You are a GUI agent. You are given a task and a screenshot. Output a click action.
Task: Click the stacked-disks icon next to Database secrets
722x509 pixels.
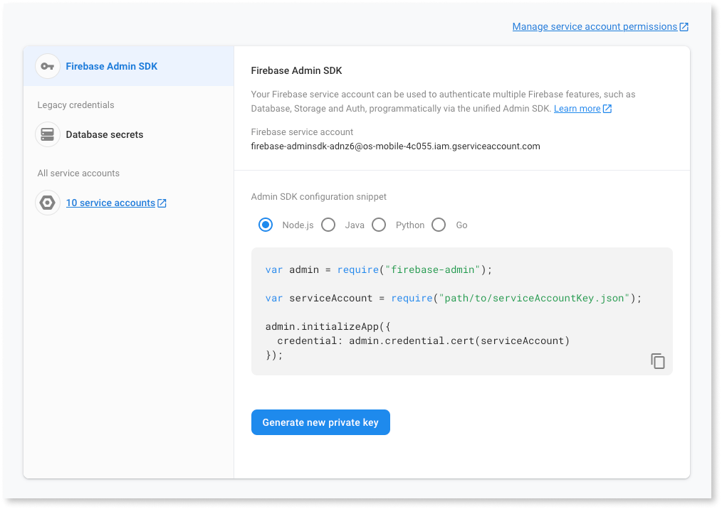47,134
